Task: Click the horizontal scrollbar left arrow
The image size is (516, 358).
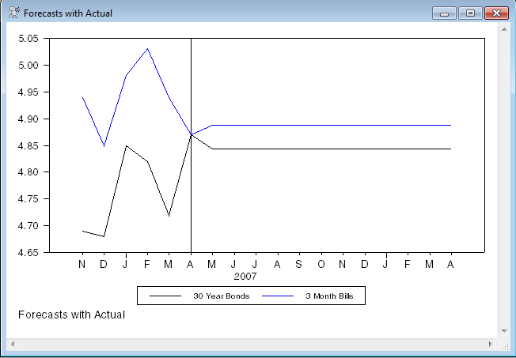Action: [x=11, y=345]
